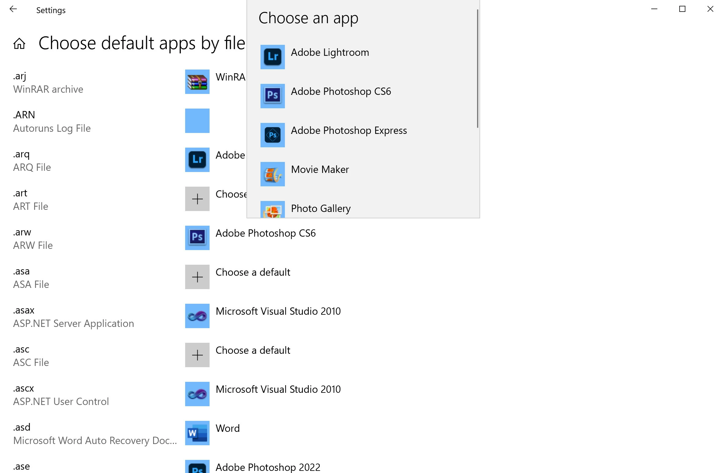Click the Visual Studio icon for .asax
This screenshot has height=473, width=722.
point(197,316)
